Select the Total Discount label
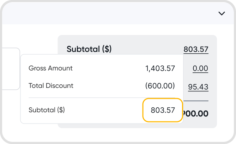This screenshot has height=144, width=236. pos(51,85)
